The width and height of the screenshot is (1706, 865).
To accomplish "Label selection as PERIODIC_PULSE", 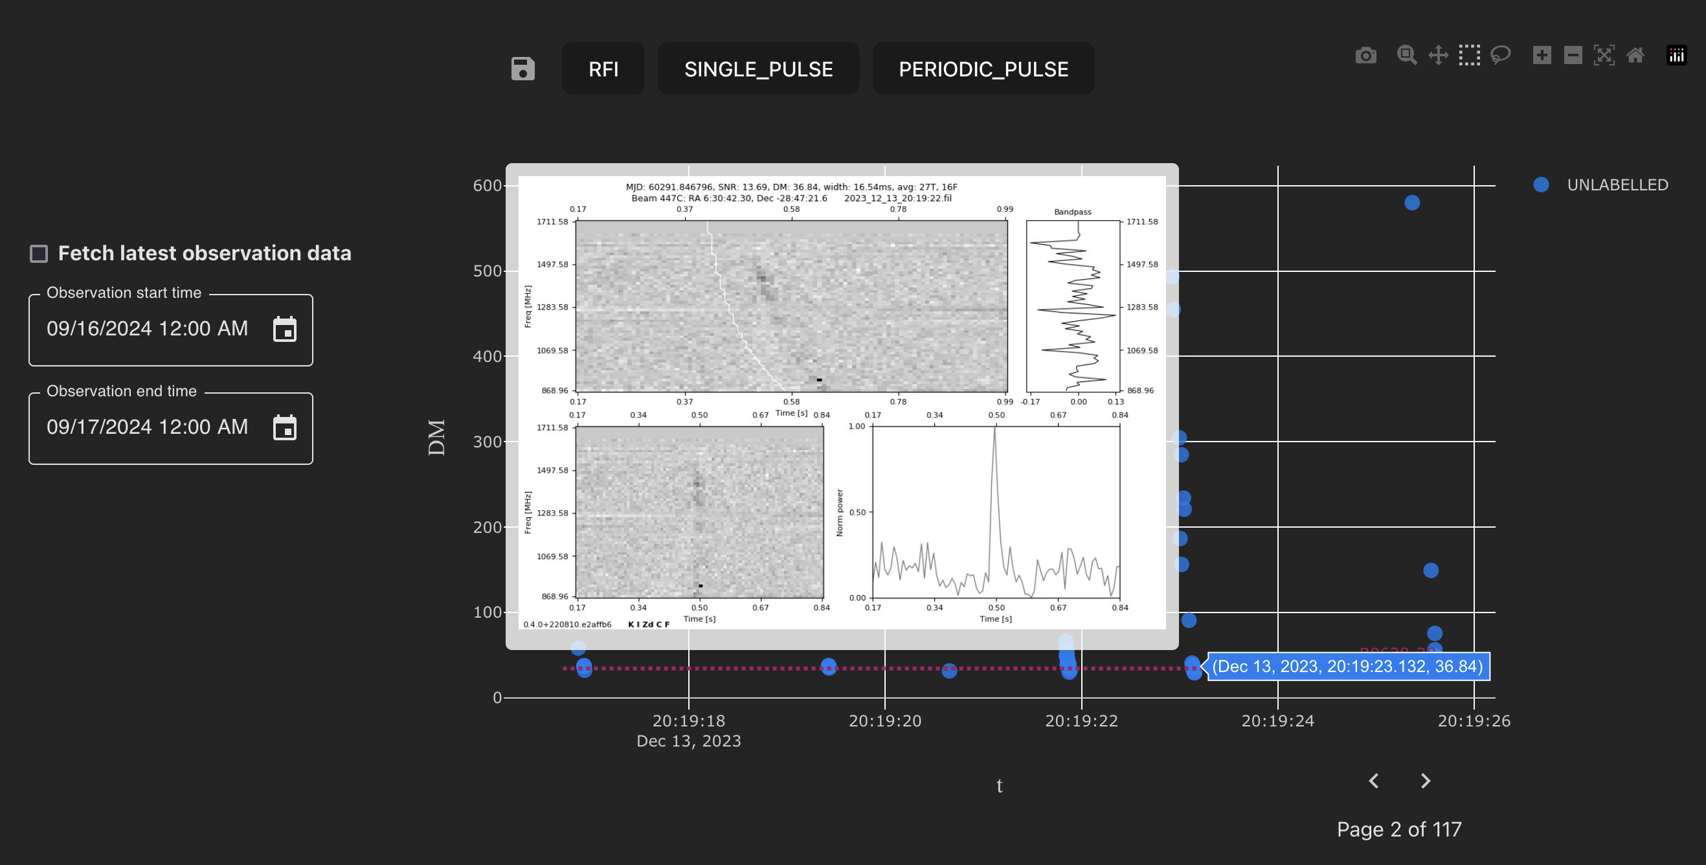I will point(983,69).
